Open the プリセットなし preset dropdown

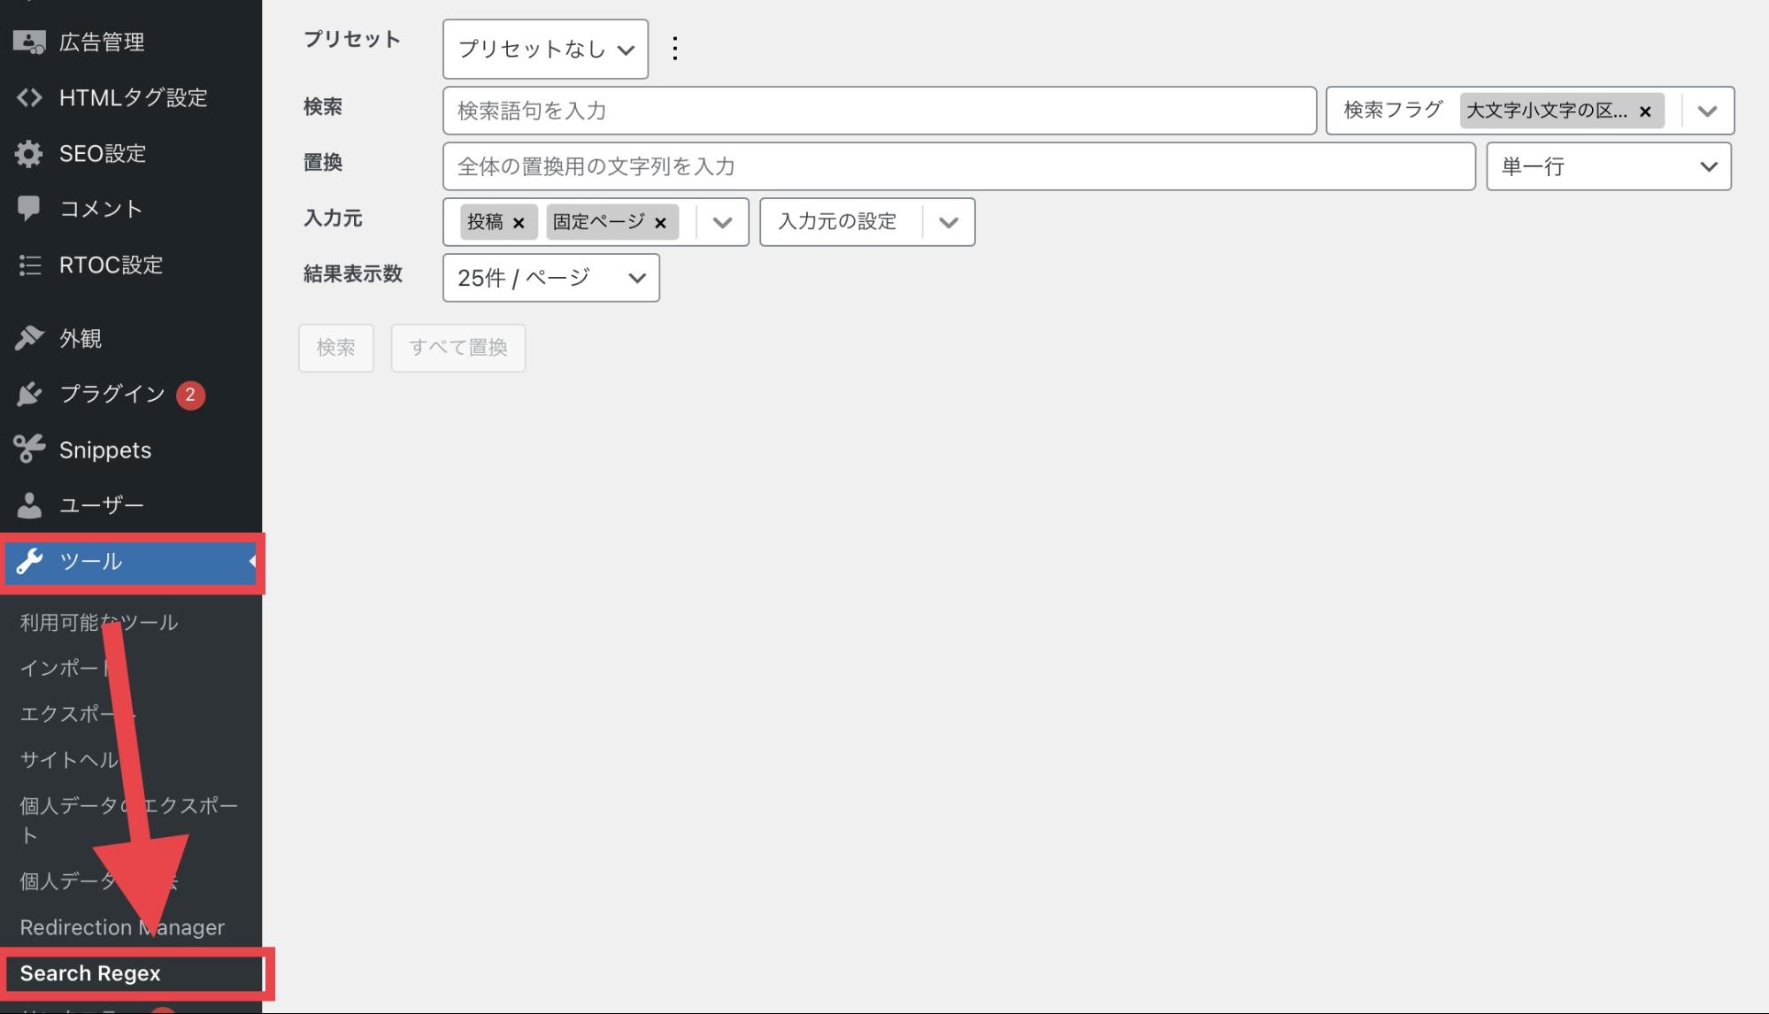(545, 50)
